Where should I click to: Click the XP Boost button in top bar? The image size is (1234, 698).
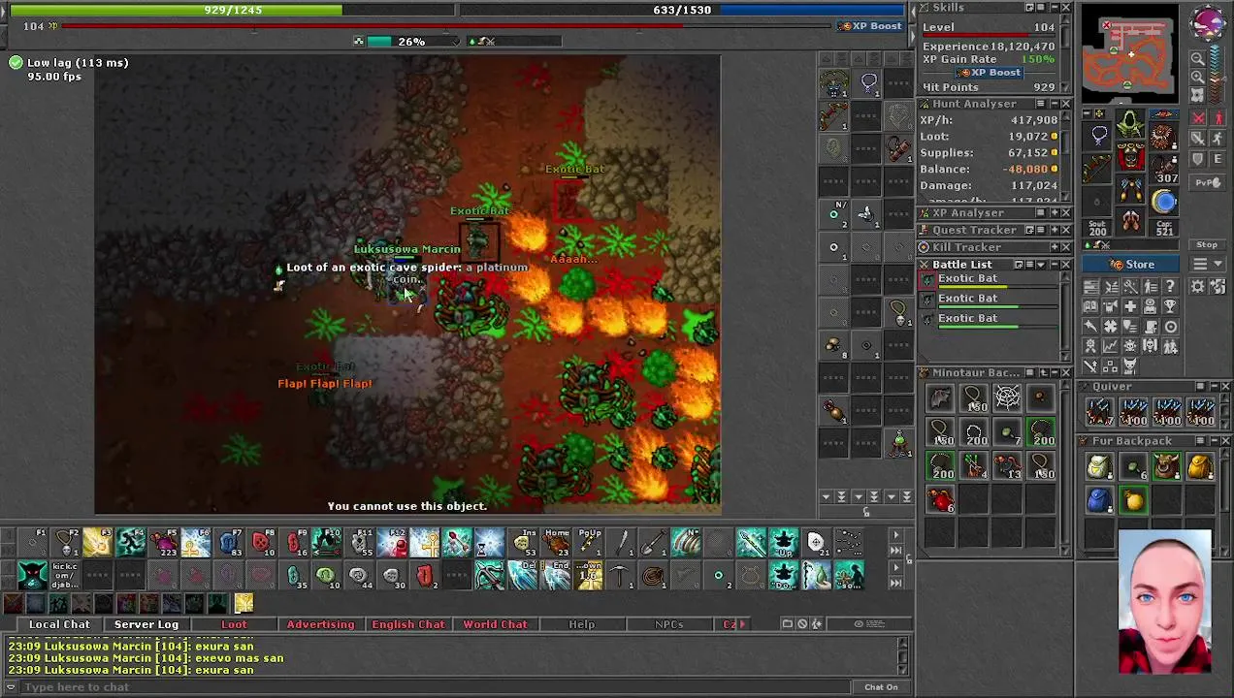(x=871, y=26)
